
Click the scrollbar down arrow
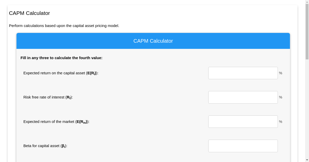pyautogui.click(x=307, y=160)
